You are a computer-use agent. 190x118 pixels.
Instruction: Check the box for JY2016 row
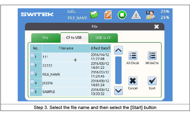click(x=32, y=81)
